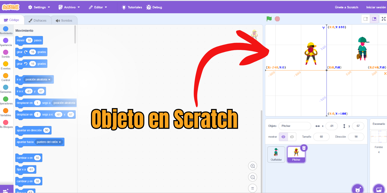387x193 pixels.
Task: Expand the Editar menu dropdown
Action: point(98,7)
